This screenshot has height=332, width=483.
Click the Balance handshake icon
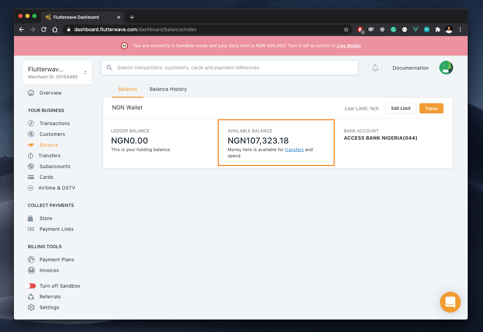click(x=31, y=145)
